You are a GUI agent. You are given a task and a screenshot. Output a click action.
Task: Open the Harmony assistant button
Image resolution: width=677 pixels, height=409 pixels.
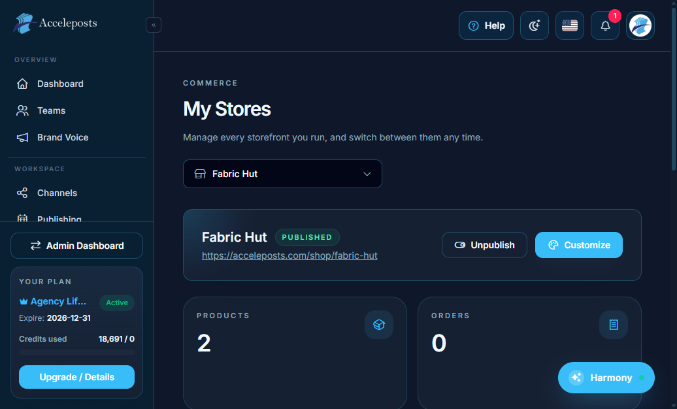click(x=606, y=378)
